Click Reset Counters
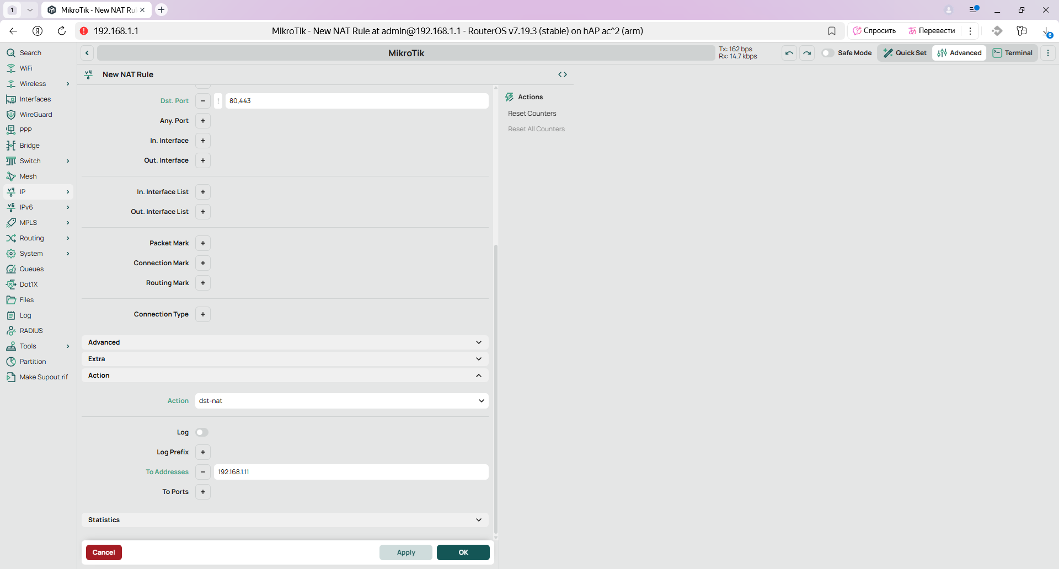The image size is (1059, 569). 532,114
